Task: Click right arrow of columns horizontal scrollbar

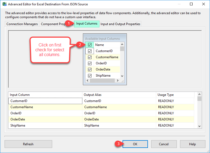Action: (118, 80)
